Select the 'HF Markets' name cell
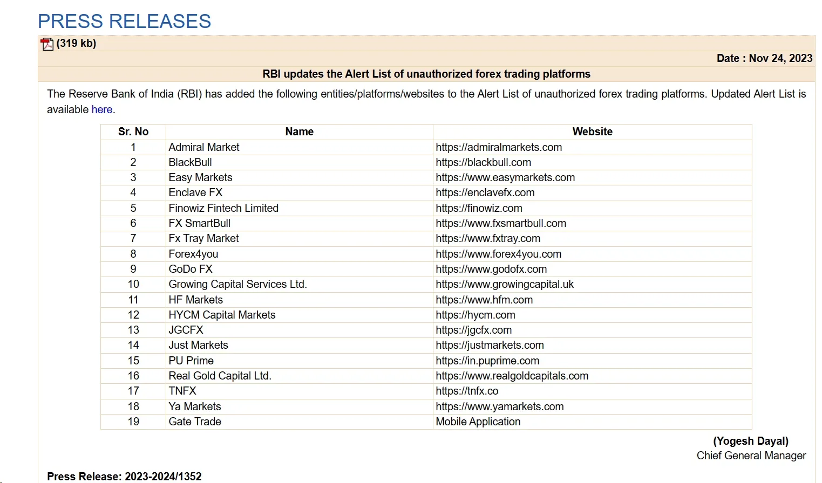The height and width of the screenshot is (483, 822). click(300, 300)
